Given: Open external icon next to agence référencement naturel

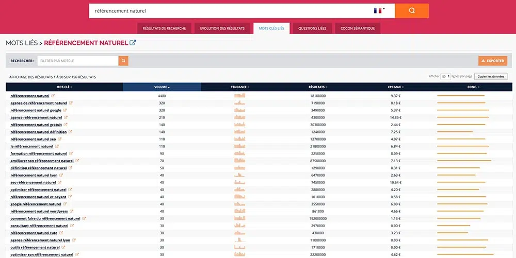Looking at the screenshot, I should click(66, 117).
